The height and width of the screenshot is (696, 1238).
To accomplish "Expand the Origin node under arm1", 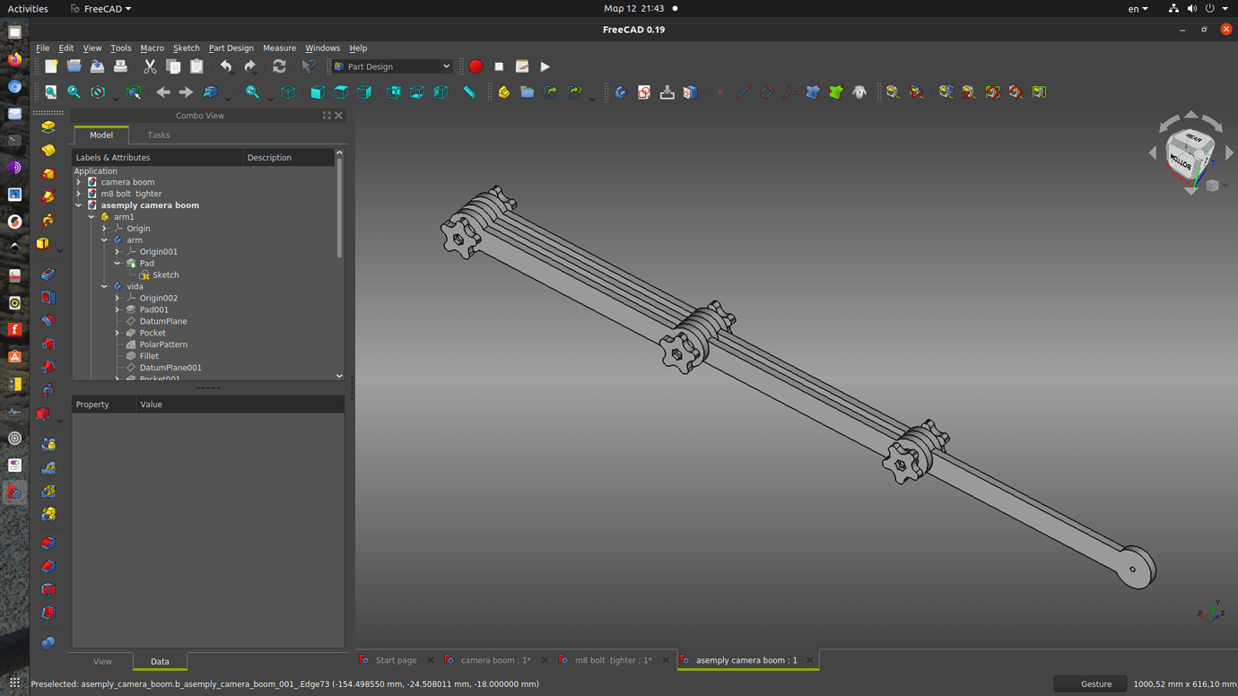I will coord(104,229).
